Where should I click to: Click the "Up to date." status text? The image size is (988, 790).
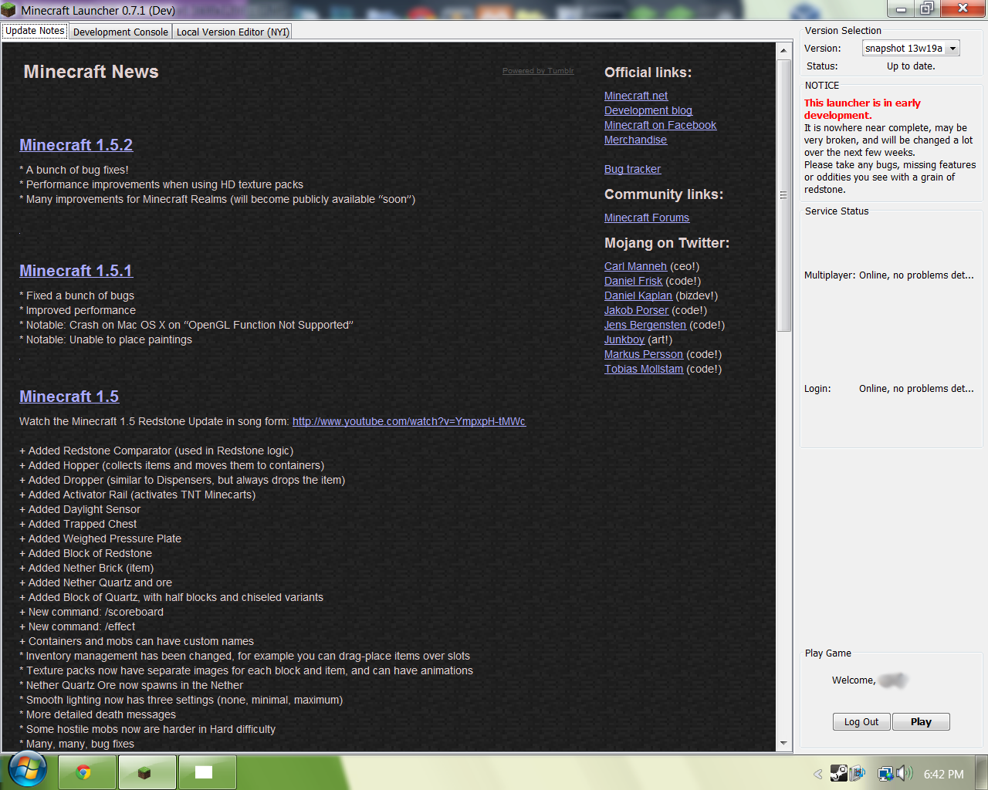click(911, 66)
